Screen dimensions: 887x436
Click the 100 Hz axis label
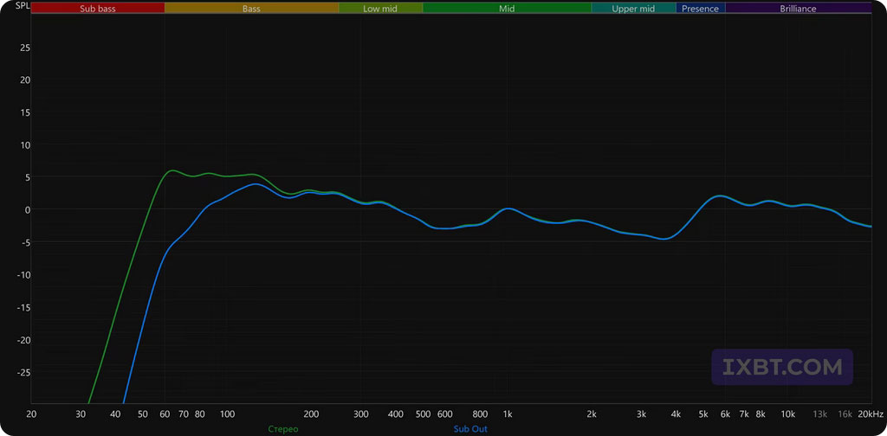(227, 414)
